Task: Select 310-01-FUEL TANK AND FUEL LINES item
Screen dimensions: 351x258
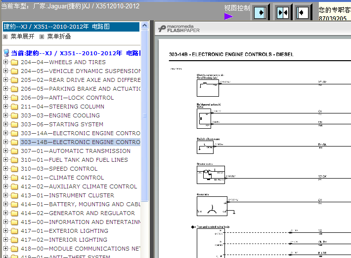Action: [74, 160]
